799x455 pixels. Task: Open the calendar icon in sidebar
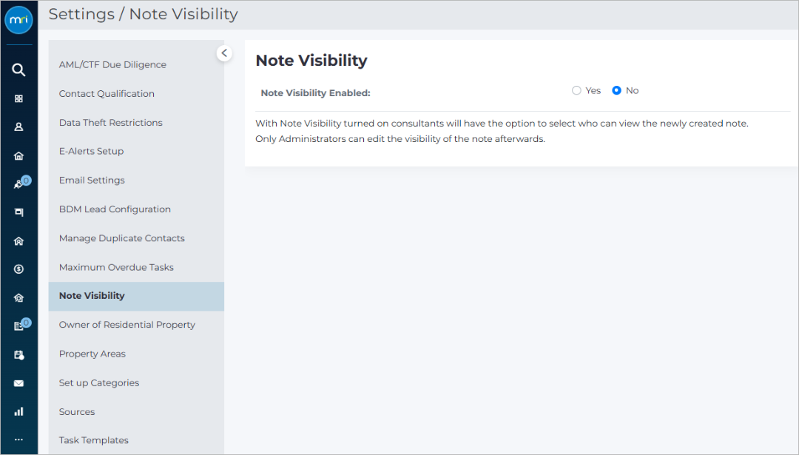(18, 354)
